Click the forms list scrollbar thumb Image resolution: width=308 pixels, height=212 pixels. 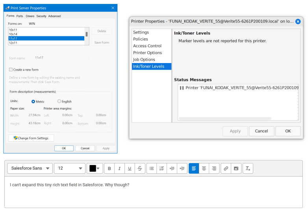[87, 34]
